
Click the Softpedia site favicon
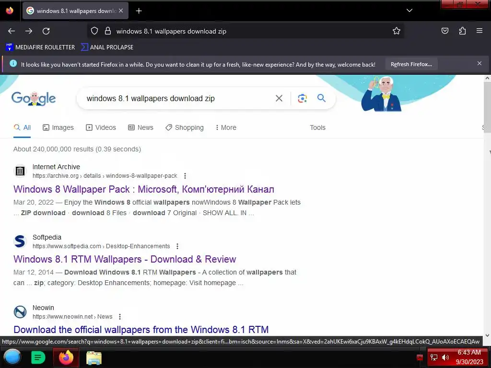pyautogui.click(x=20, y=241)
